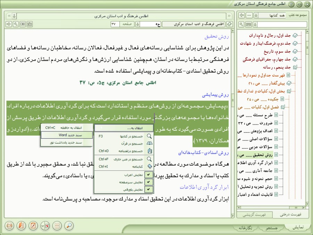The image size is (313, 235).
Task: Open the orange book icon in bottom toolbar
Action: tap(21, 226)
